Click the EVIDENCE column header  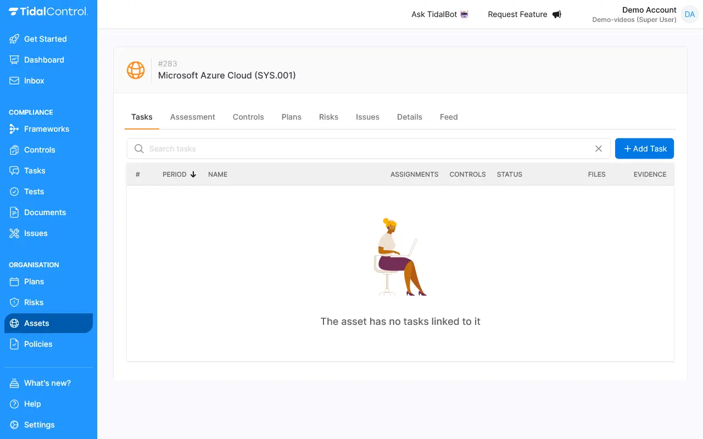[x=650, y=175]
